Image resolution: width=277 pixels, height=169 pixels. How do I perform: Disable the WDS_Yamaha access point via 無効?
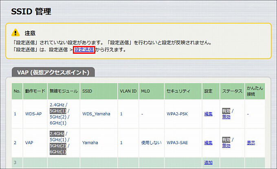pyautogui.click(x=226, y=117)
